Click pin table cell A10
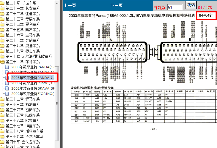217x148 pixels. coord(97,95)
